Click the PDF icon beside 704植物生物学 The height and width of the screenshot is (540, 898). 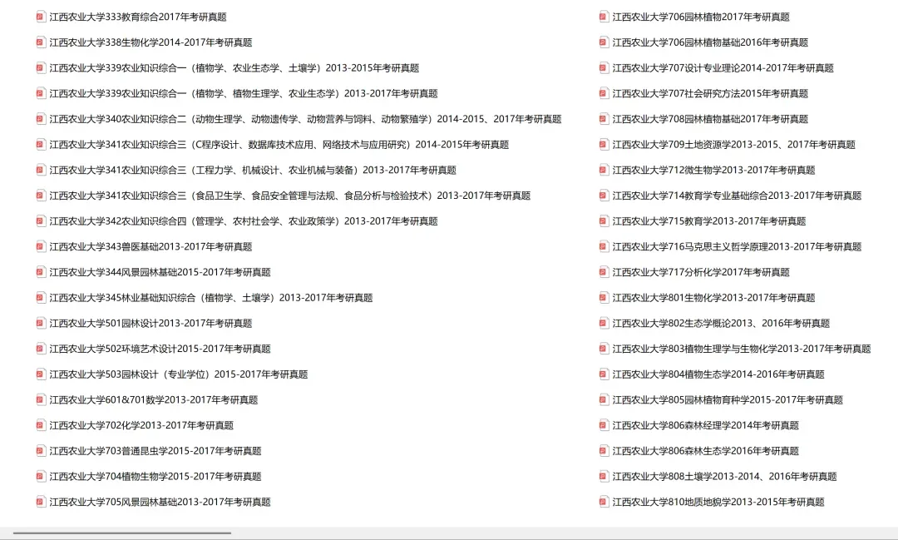40,477
